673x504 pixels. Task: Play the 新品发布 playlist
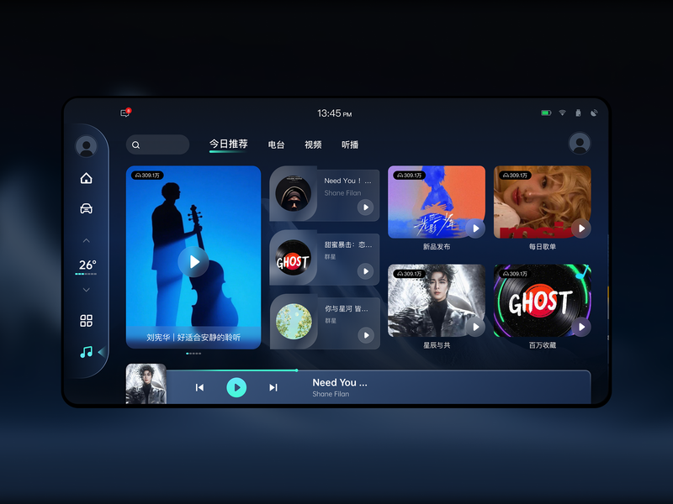tap(475, 228)
